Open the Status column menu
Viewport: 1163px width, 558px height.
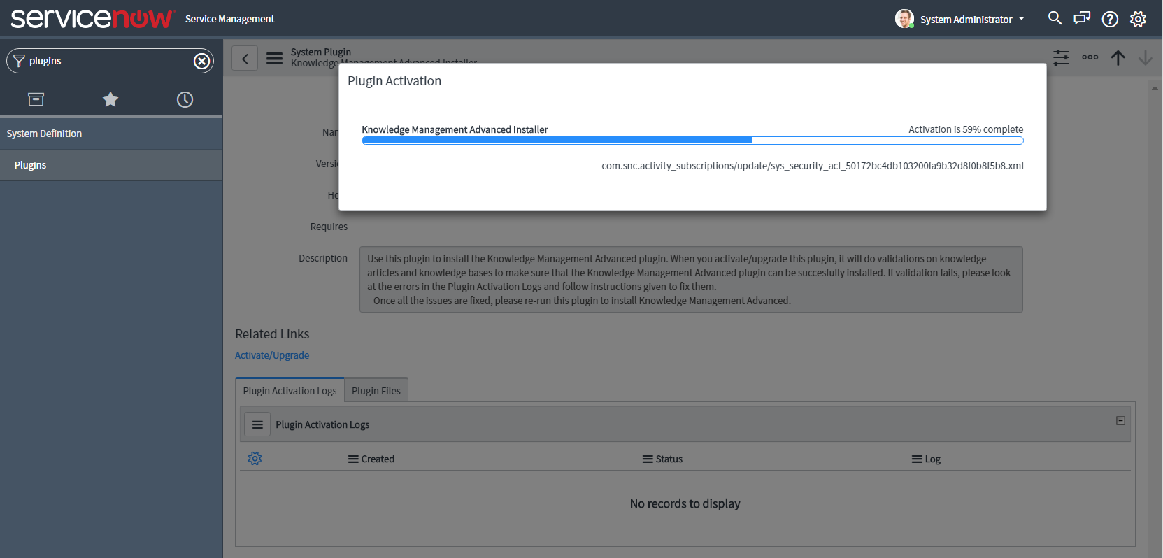coord(648,459)
